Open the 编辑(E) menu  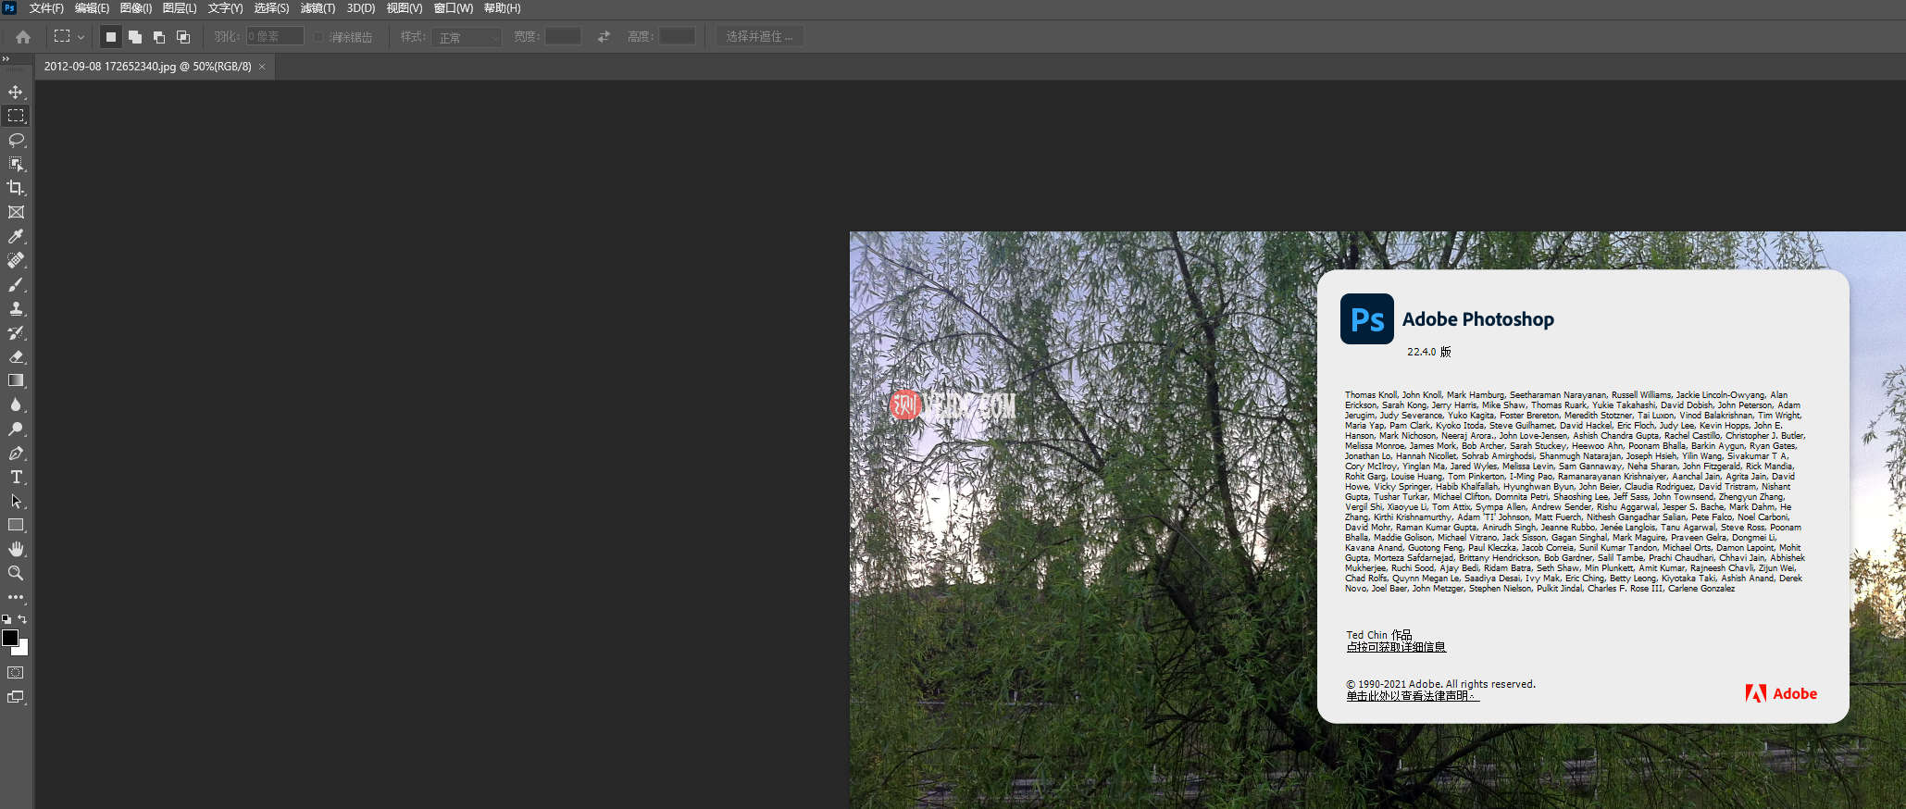pos(92,8)
